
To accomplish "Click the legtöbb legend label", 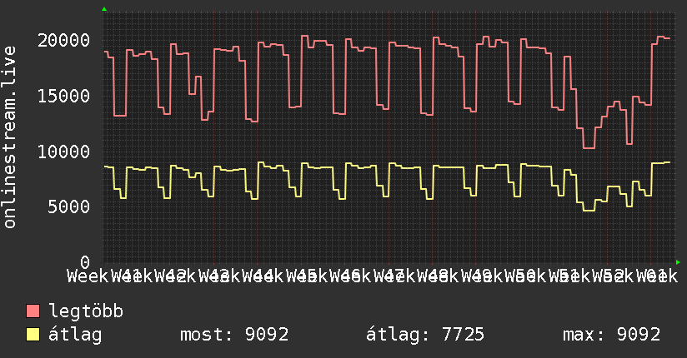I will click(x=86, y=311).
